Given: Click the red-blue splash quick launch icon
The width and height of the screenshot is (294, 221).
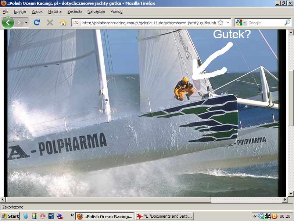Looking at the screenshot, I should (60, 216).
